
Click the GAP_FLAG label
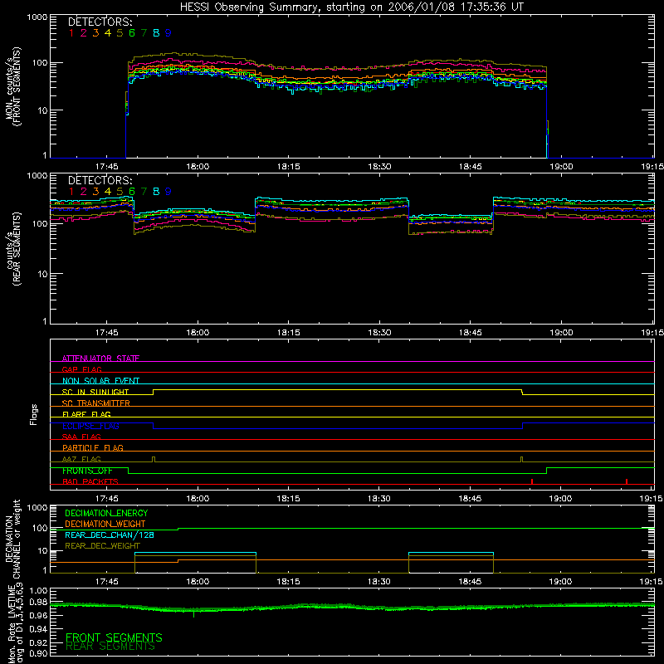81,369
